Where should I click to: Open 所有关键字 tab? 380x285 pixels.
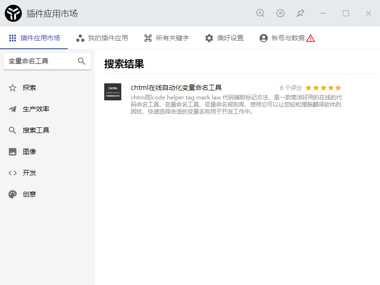166,38
